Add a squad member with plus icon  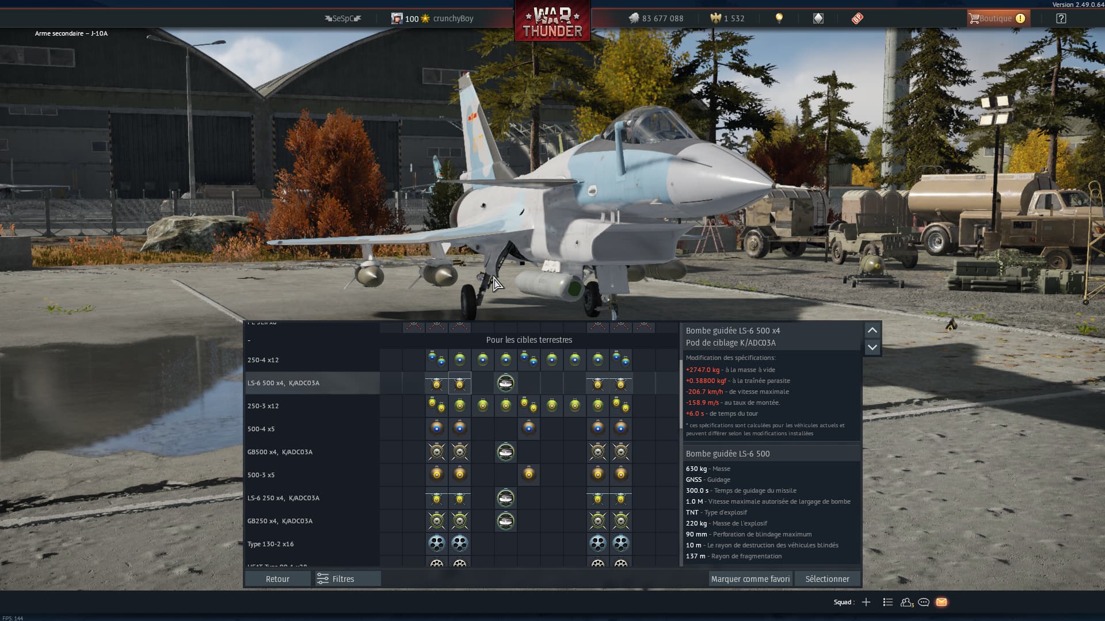point(866,602)
